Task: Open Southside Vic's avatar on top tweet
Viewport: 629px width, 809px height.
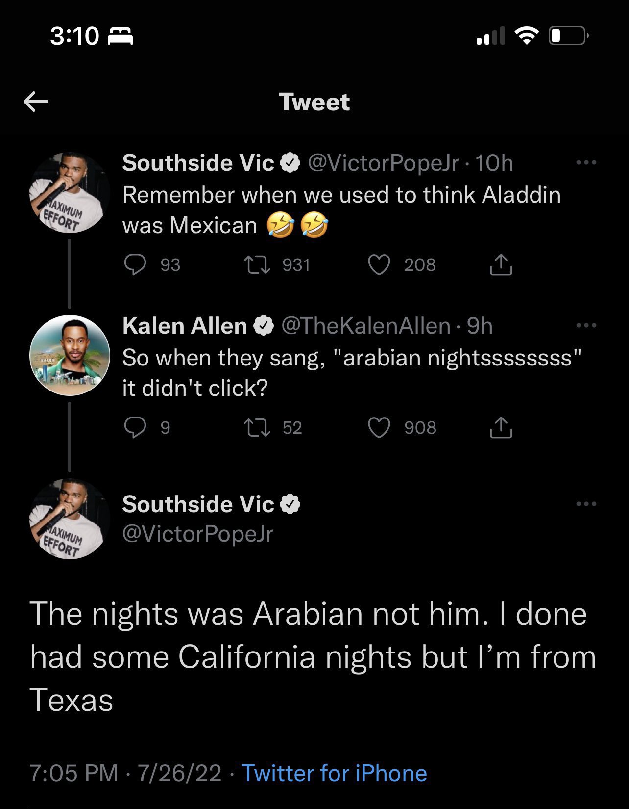Action: point(70,192)
